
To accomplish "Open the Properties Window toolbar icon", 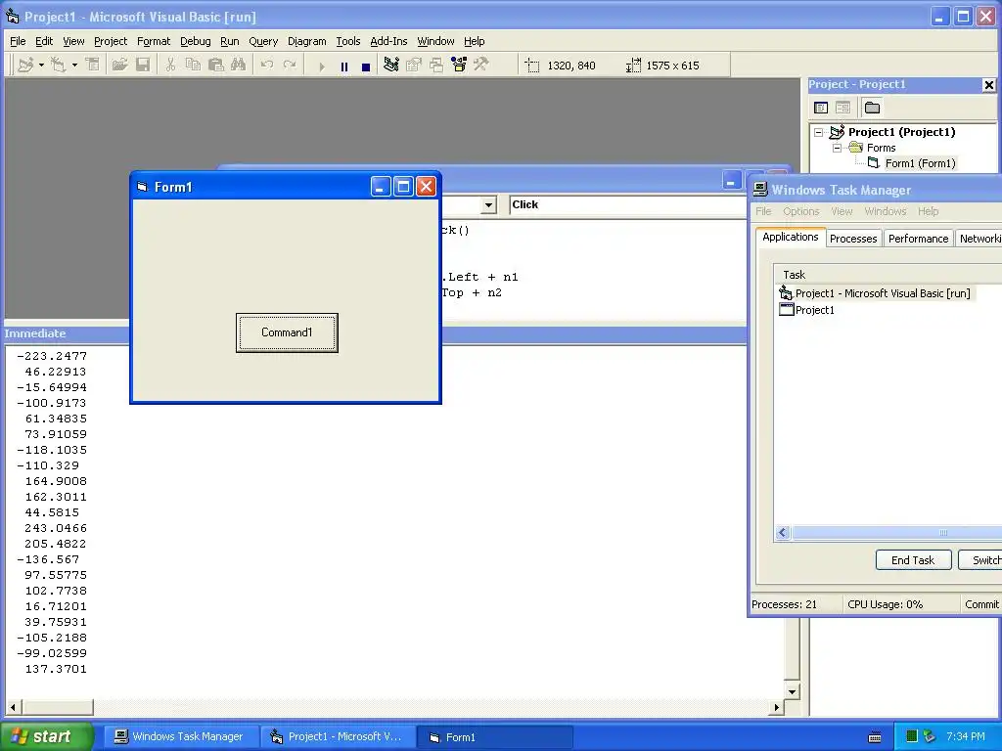I will [414, 66].
